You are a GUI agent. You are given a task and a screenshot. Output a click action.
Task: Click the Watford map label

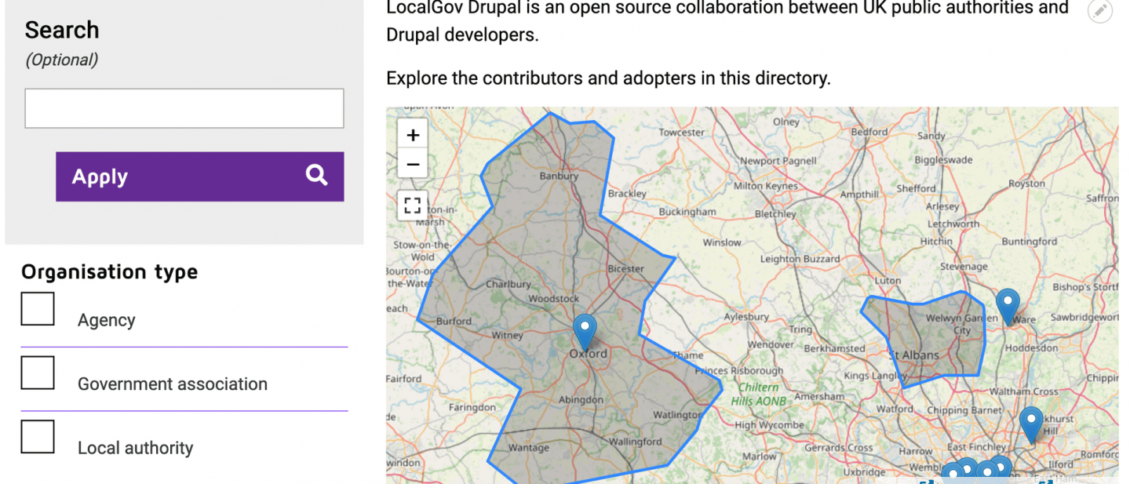point(895,409)
